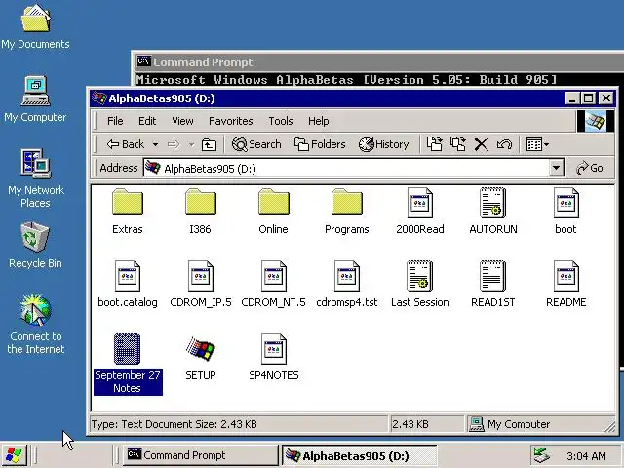Click the Delete toolbar icon

coord(481,144)
